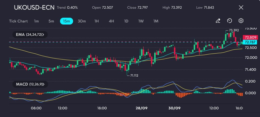The height and width of the screenshot is (117, 260).
Task: Open the gauge indicator icon
Action: coord(230,21)
